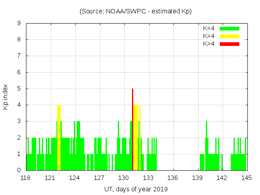Click the x-axis tick label 145
Screen dimensions: 260x195
tap(246, 178)
